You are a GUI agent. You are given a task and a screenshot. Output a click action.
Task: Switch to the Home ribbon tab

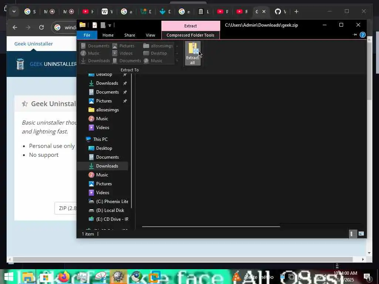tap(108, 35)
